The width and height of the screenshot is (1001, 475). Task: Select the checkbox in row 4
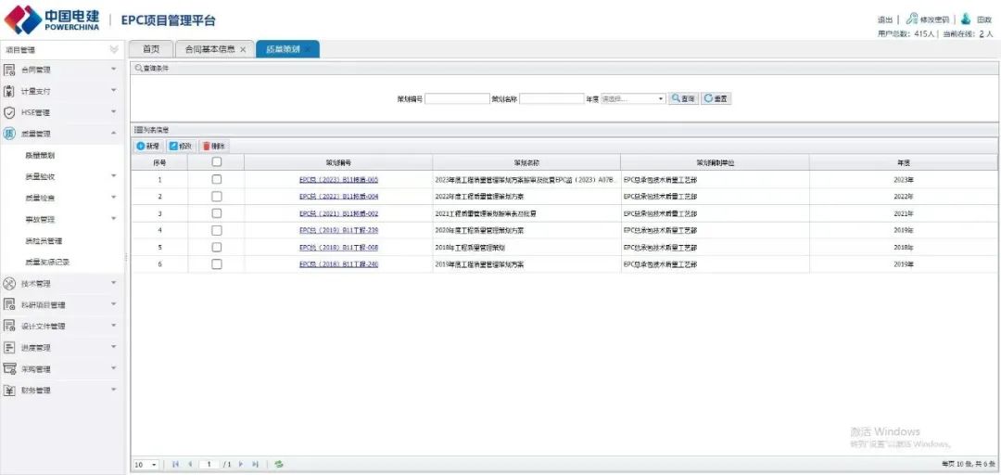coord(216,230)
